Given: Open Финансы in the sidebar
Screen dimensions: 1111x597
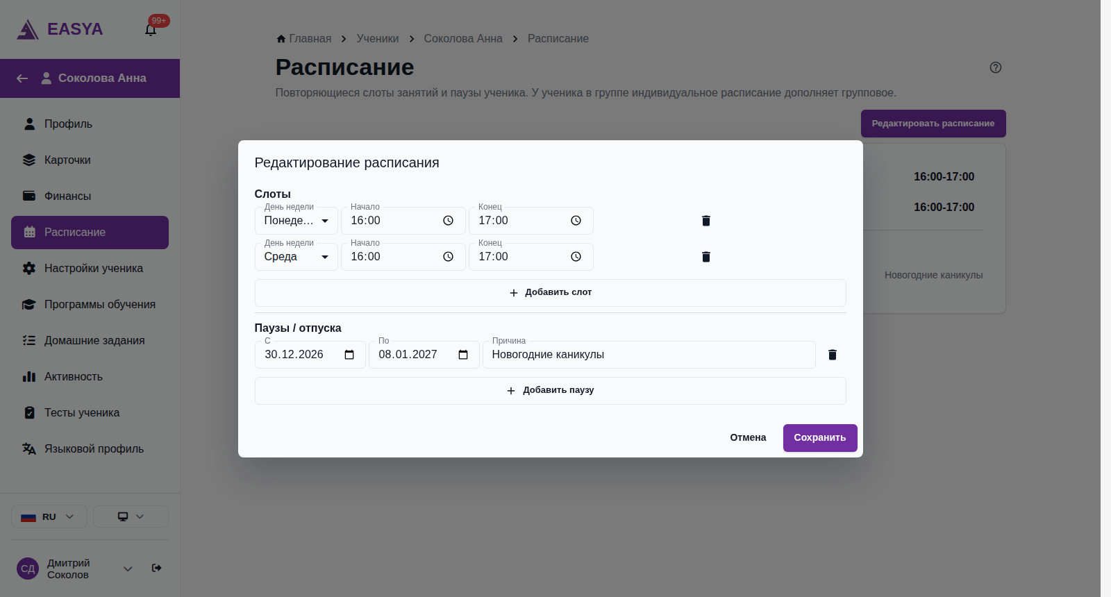Looking at the screenshot, I should click(90, 196).
